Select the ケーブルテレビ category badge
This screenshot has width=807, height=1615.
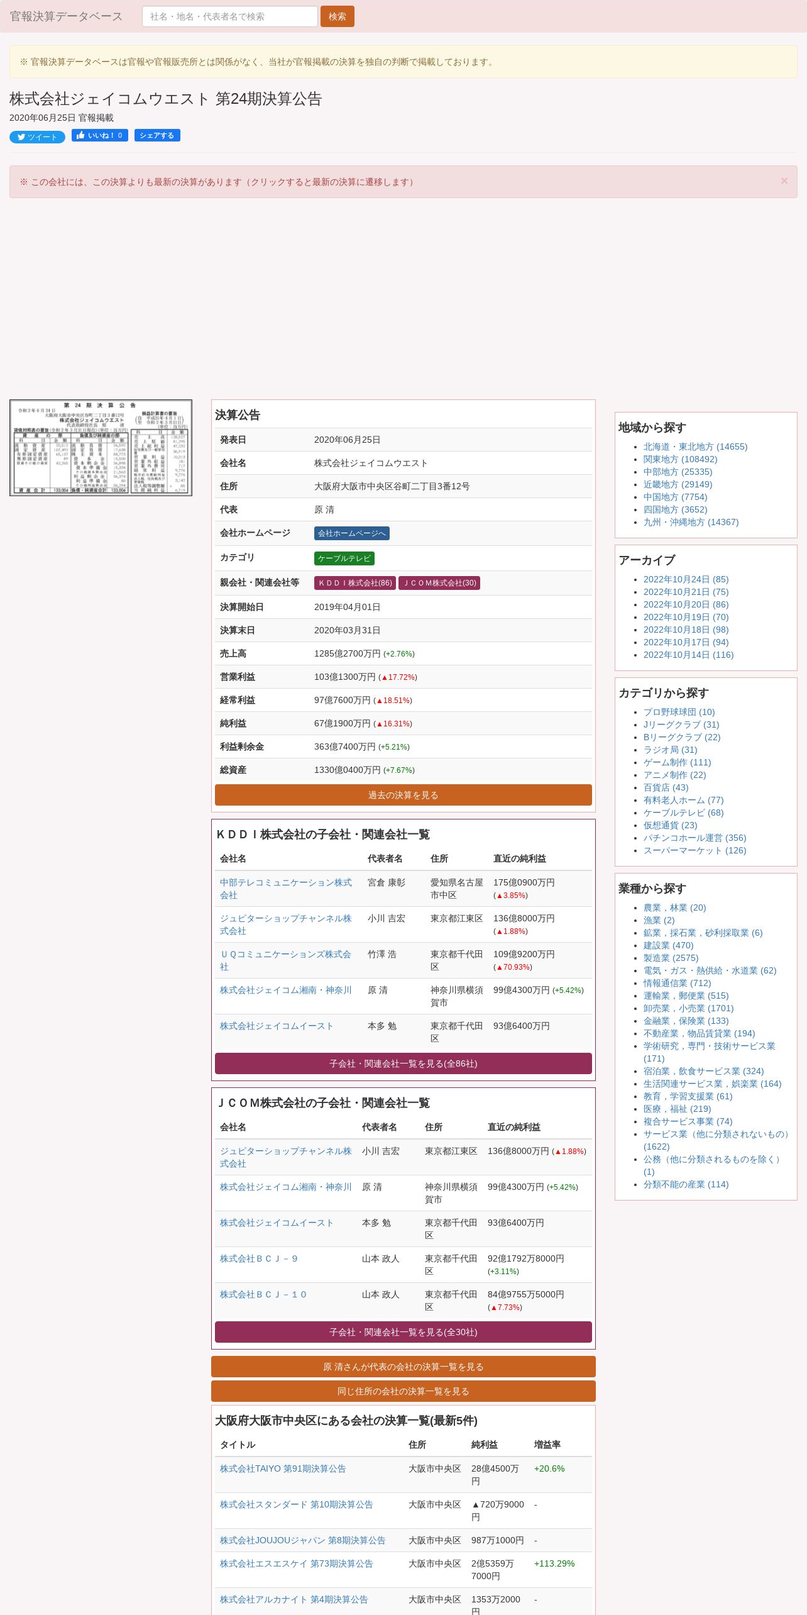tap(344, 558)
